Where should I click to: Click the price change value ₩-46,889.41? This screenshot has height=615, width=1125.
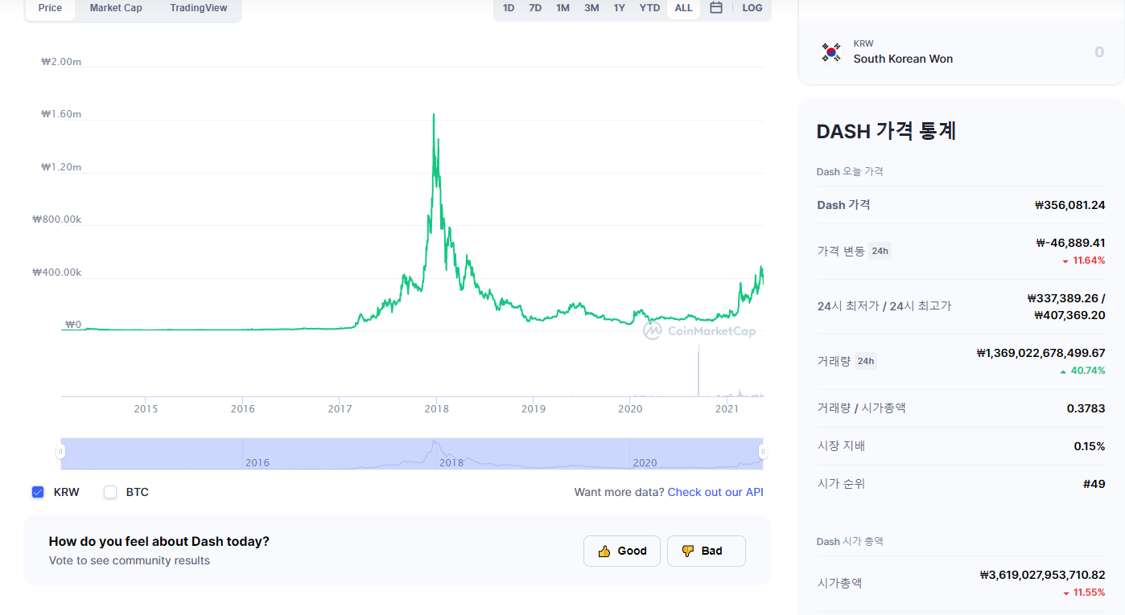tap(1071, 243)
